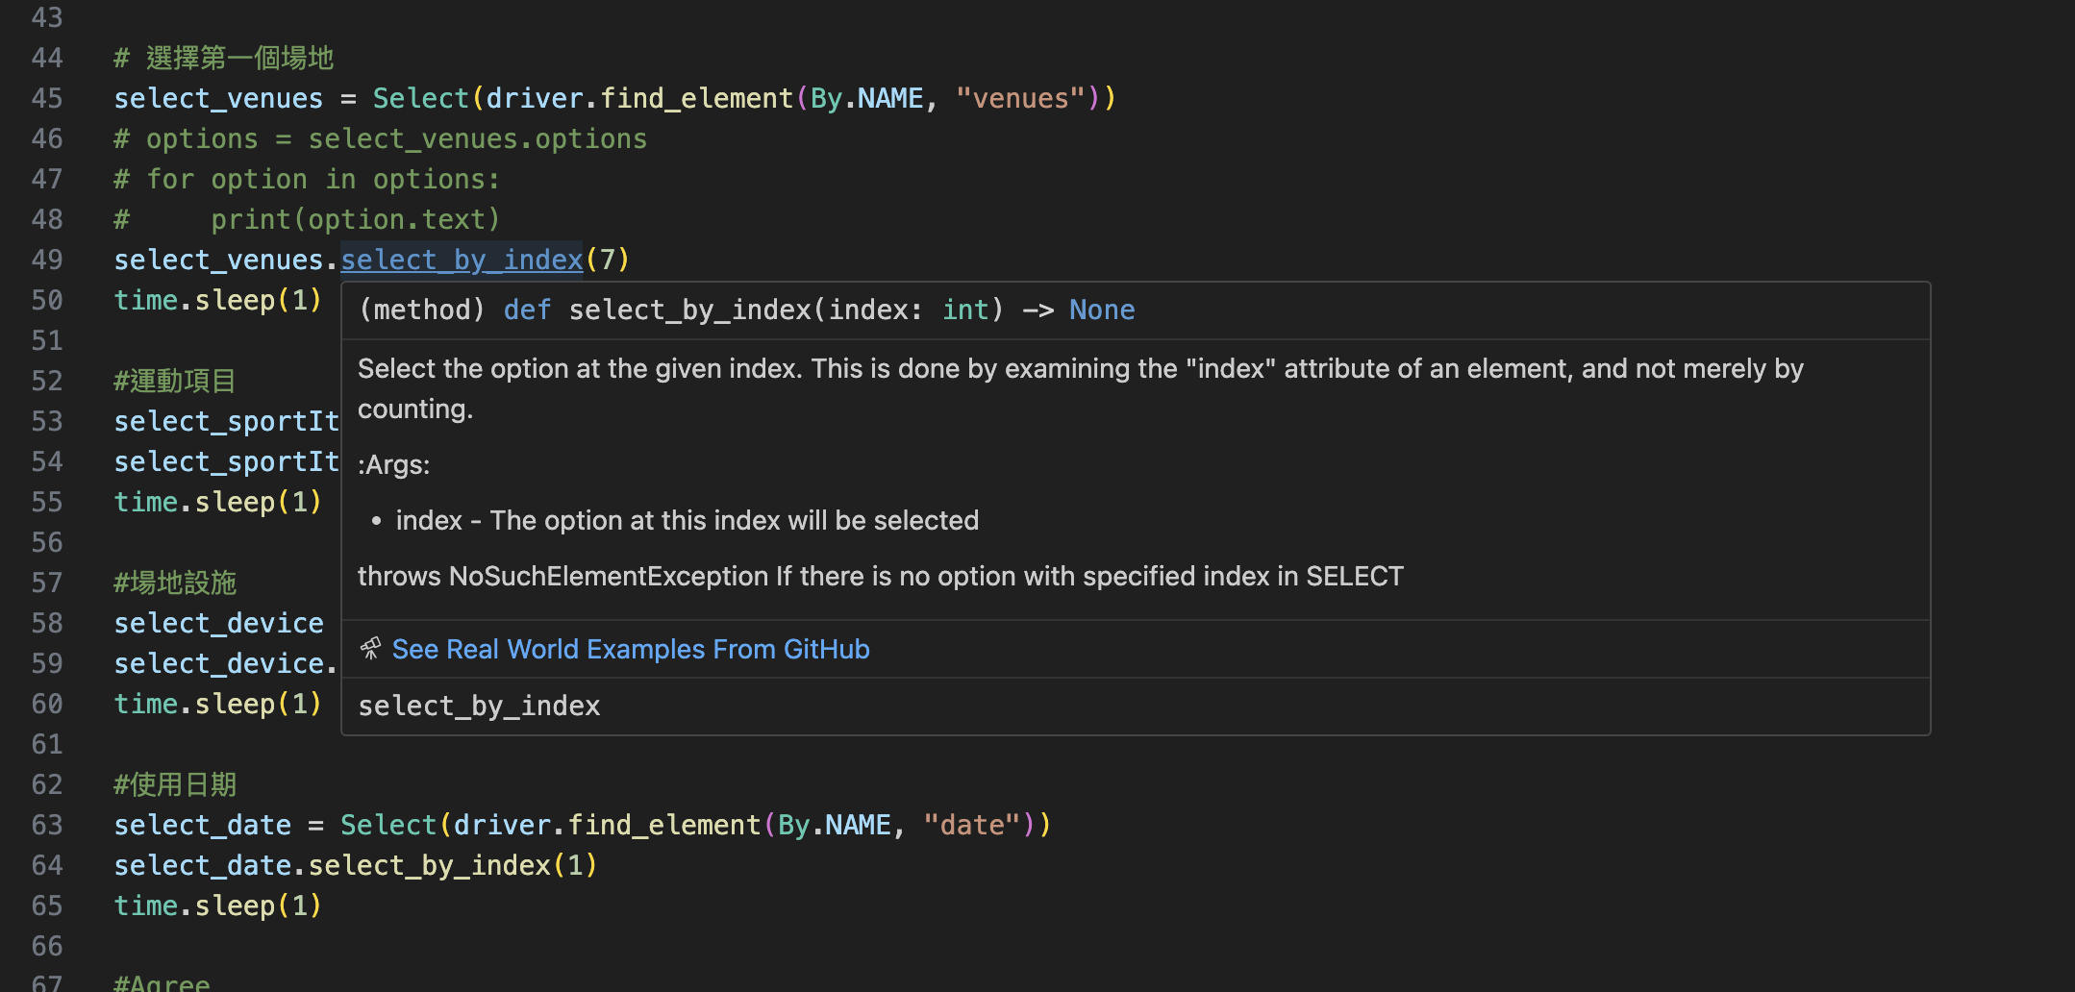Screen dimensions: 2075x992
Task: Click the index argument bullet description
Action: [x=687, y=521]
